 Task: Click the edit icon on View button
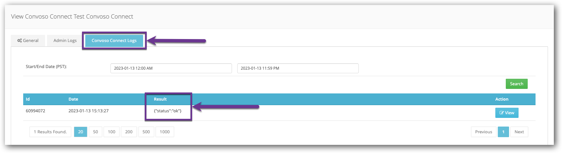tap(502, 113)
